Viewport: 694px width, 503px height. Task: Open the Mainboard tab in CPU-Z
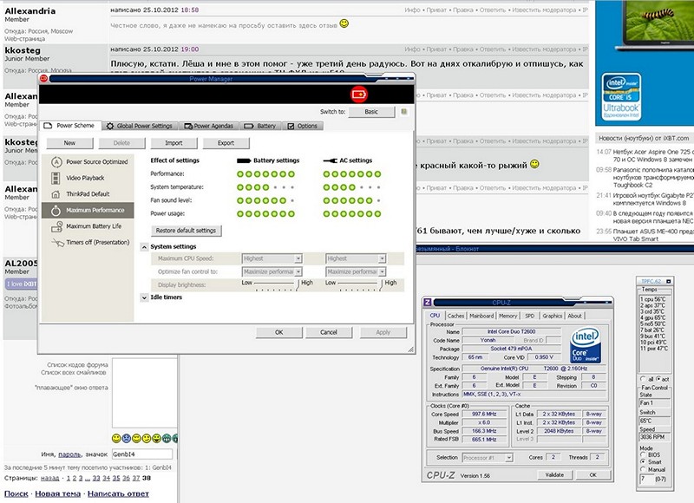tap(481, 316)
